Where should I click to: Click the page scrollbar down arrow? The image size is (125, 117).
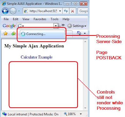[x=85, y=108]
